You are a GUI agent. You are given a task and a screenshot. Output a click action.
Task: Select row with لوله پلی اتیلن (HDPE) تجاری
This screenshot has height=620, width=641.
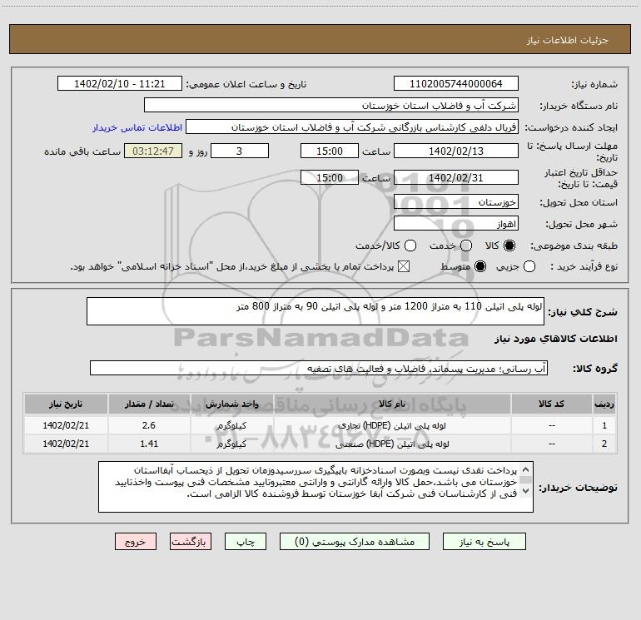click(x=320, y=425)
